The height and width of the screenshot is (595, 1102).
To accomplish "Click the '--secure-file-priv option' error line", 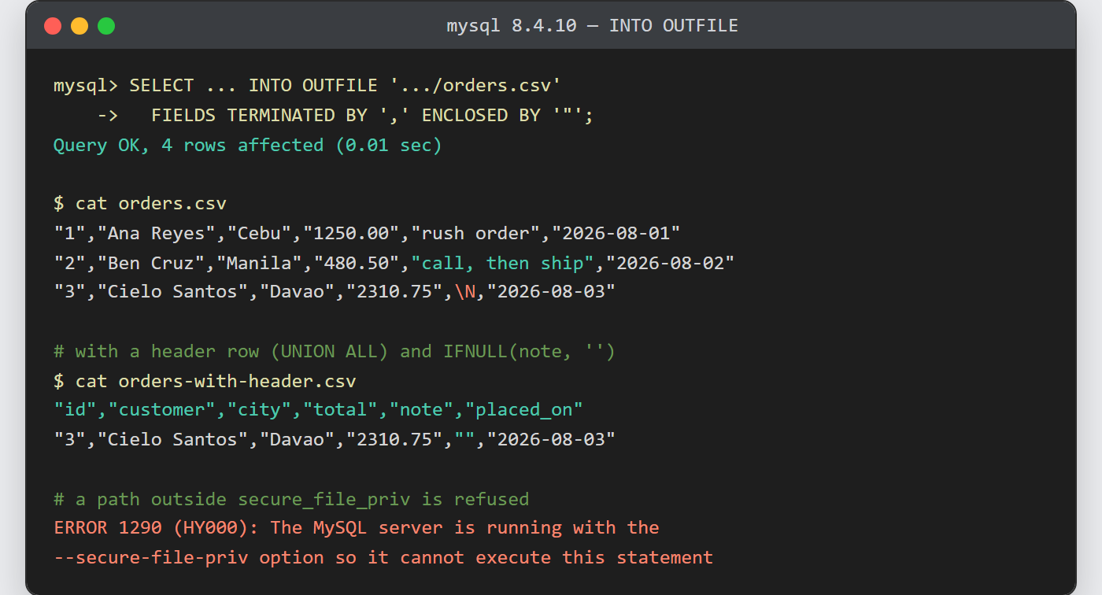I will (383, 558).
